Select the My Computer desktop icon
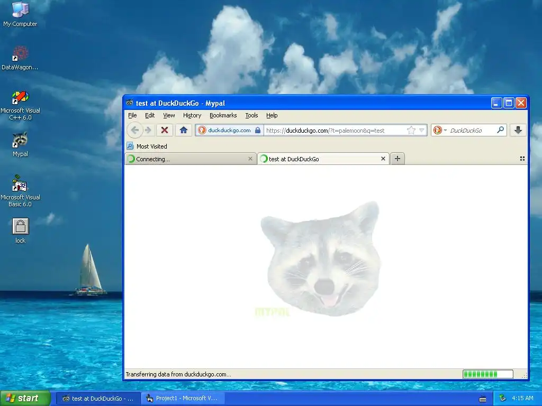The width and height of the screenshot is (542, 406). click(20, 14)
